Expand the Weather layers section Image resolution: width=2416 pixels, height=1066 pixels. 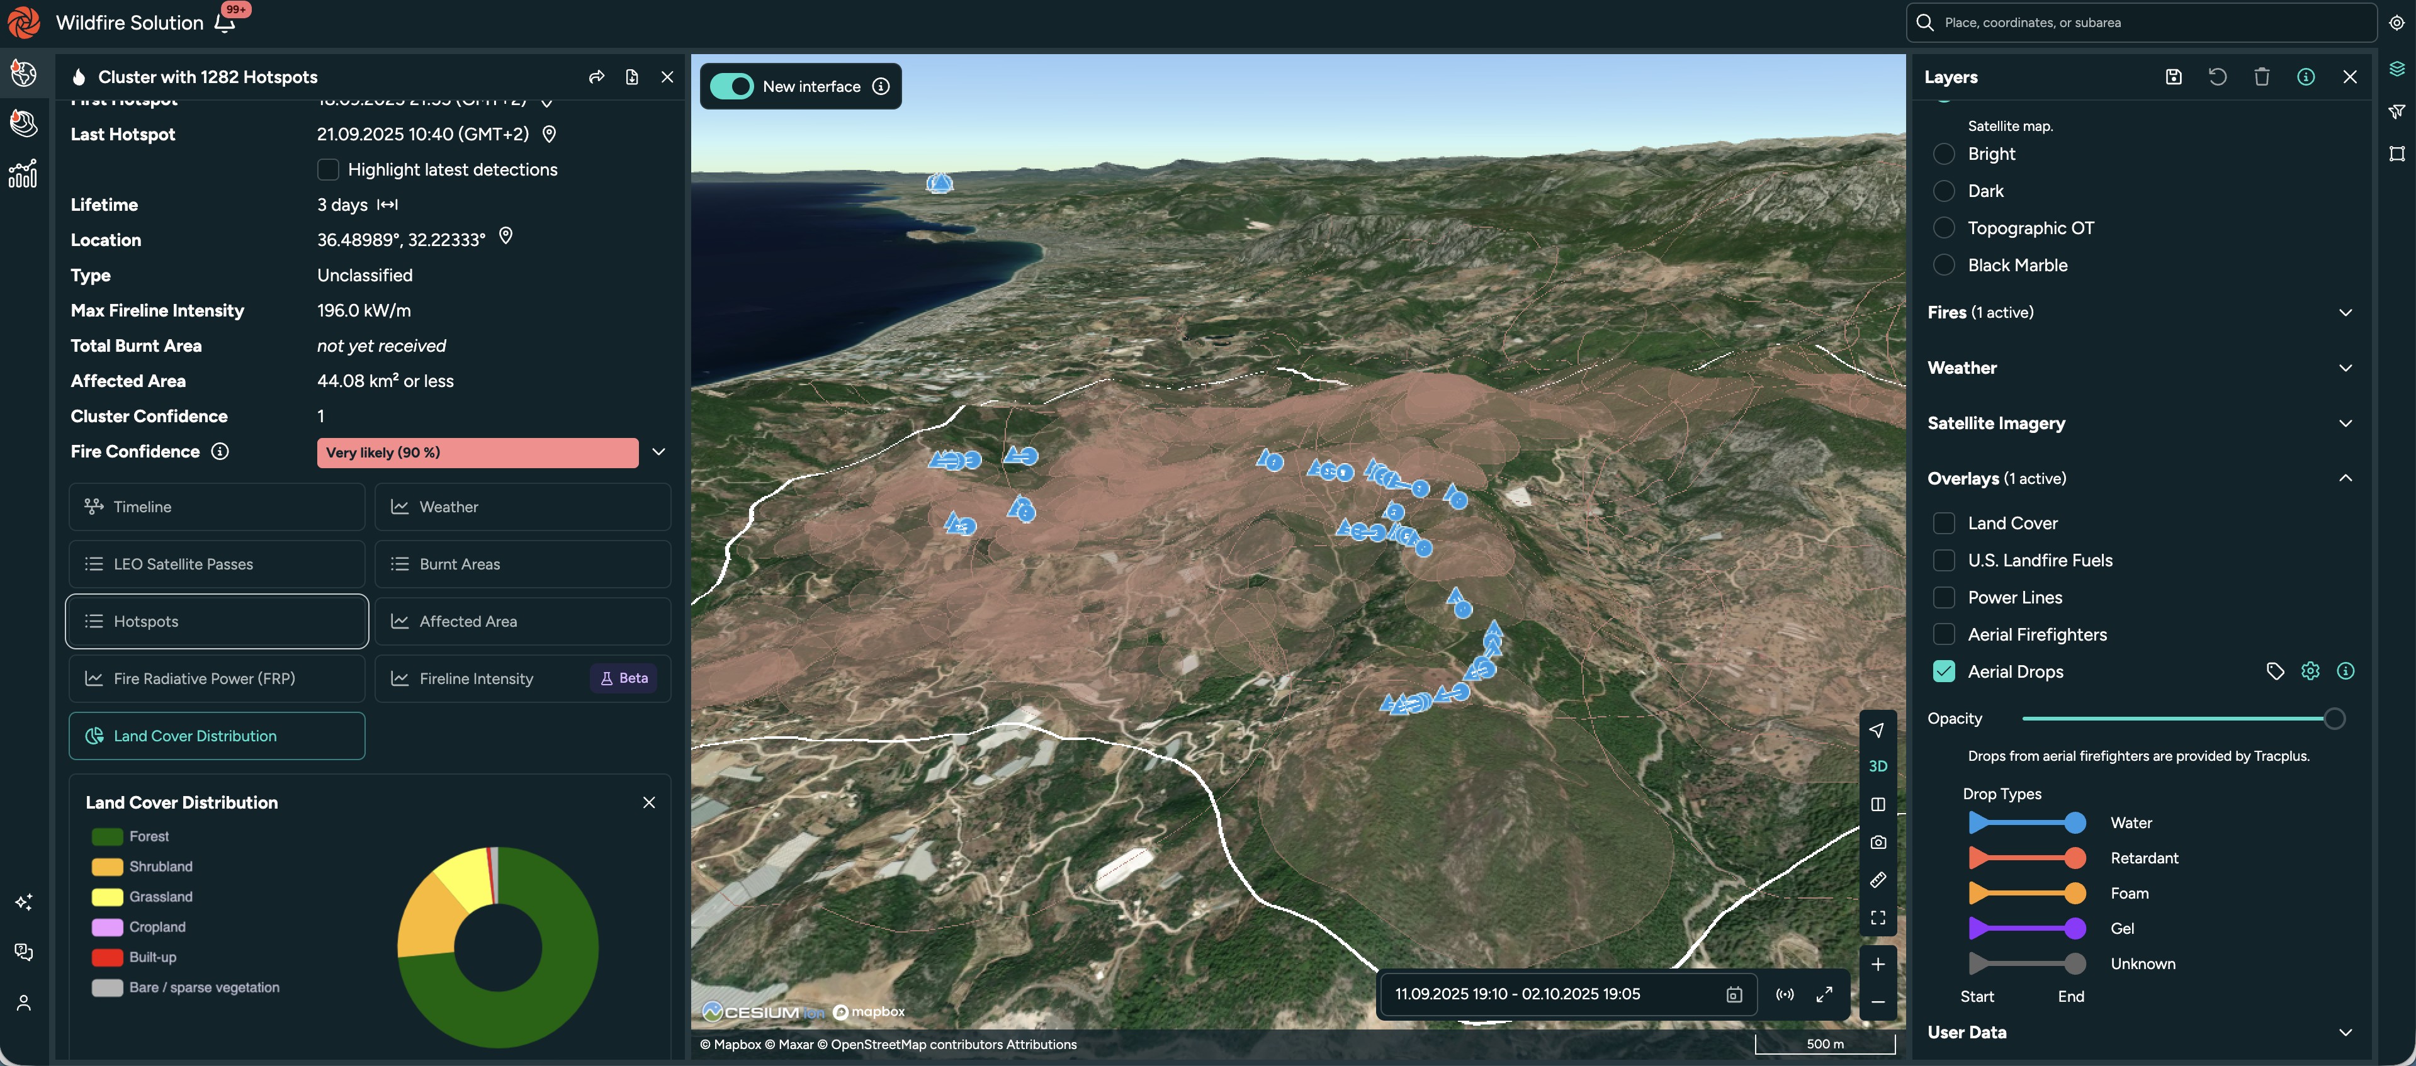(x=2347, y=367)
